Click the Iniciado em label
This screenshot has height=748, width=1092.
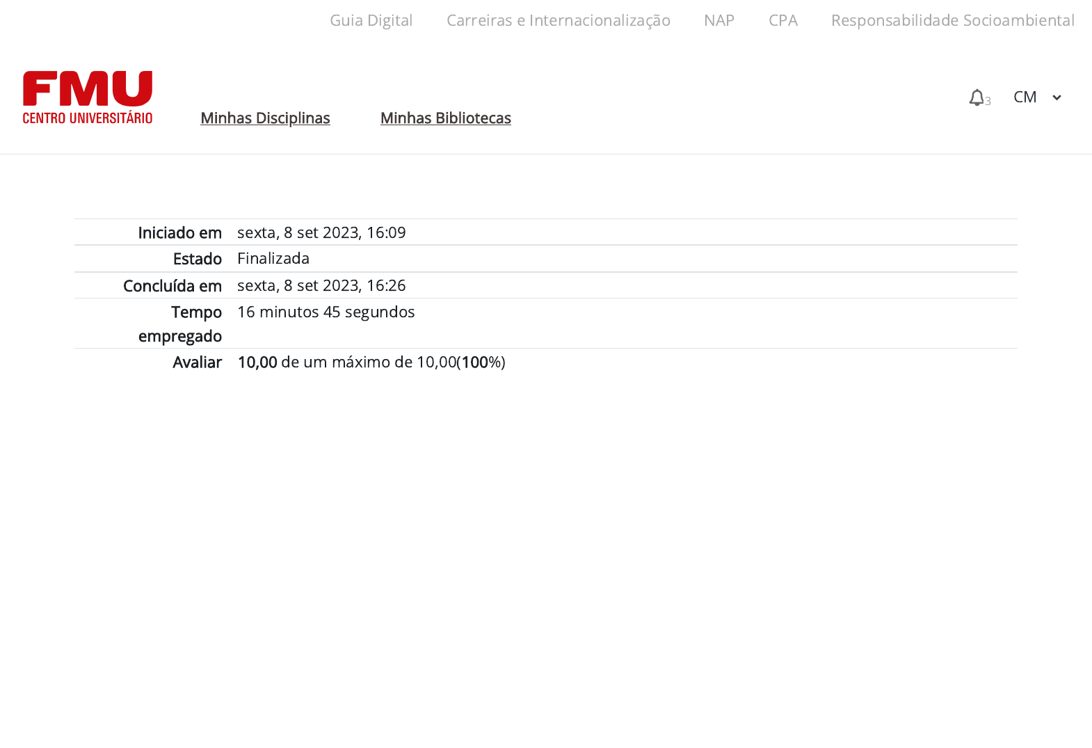[179, 232]
